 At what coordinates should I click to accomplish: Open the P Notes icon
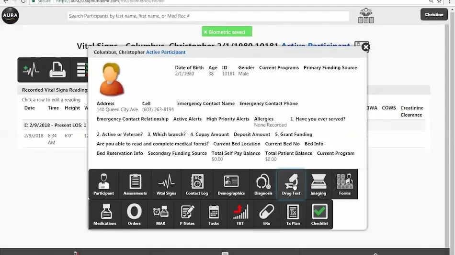[x=187, y=214]
